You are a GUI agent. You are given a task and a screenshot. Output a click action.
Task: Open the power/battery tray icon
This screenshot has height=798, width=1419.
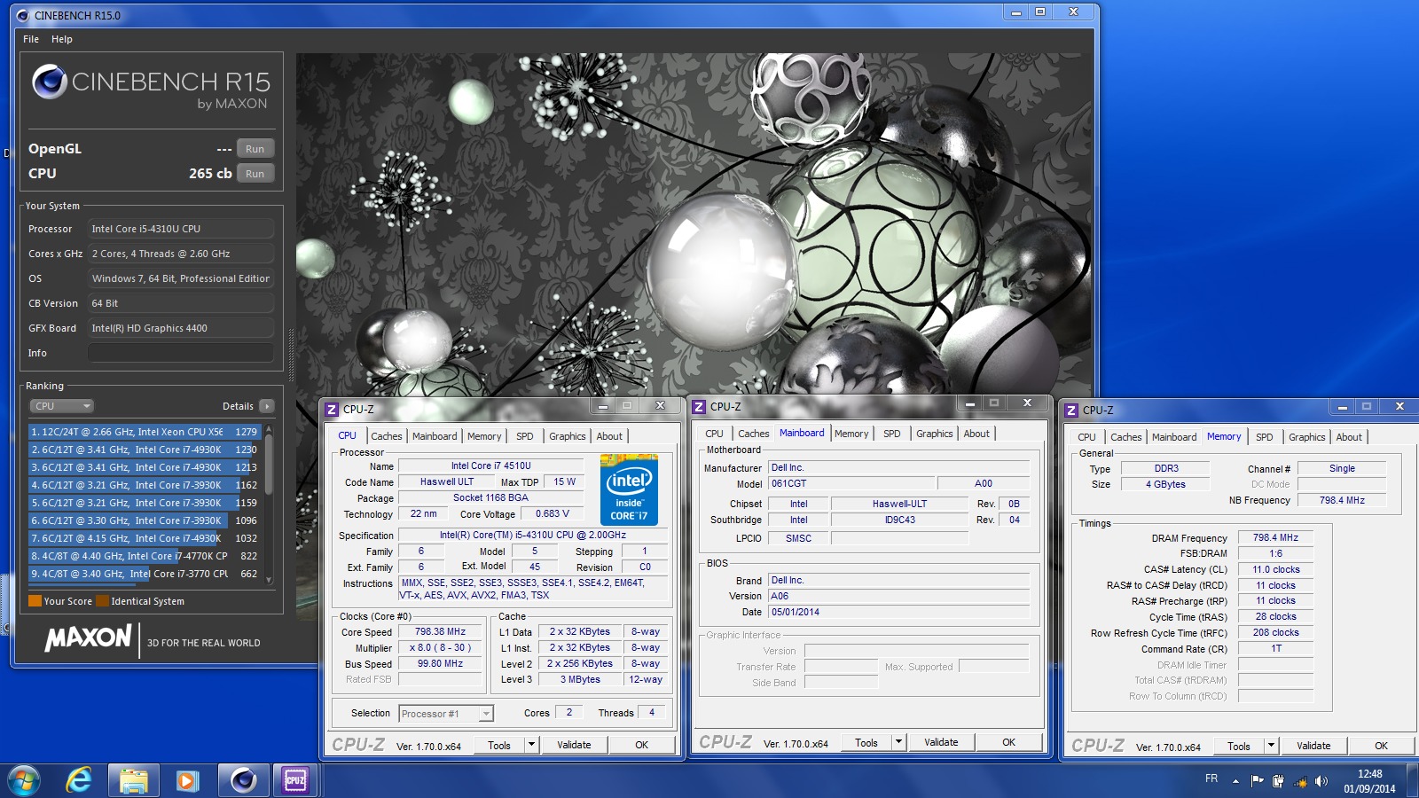(1278, 781)
